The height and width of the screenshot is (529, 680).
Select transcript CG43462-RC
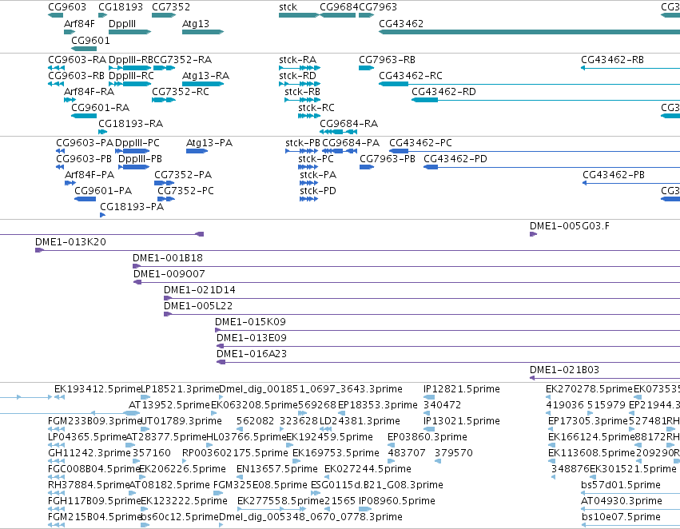529,84
